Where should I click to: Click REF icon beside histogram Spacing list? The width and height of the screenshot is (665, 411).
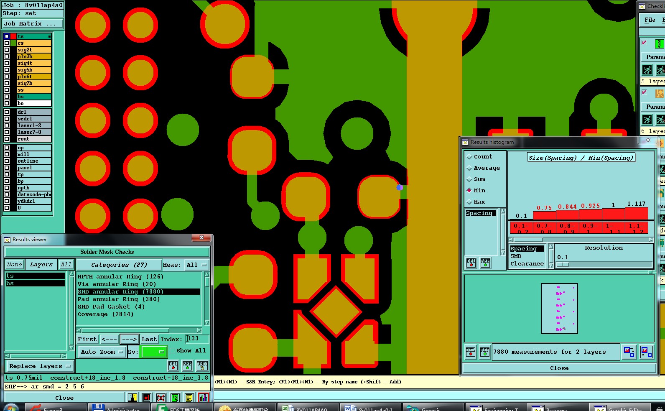pyautogui.click(x=485, y=263)
